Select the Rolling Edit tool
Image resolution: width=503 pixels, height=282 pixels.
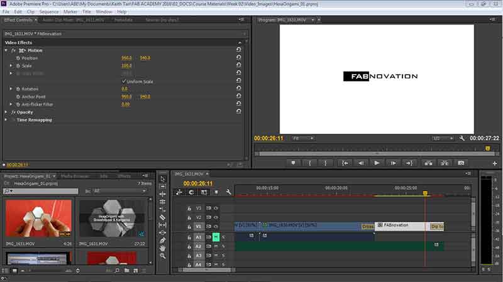point(163,202)
